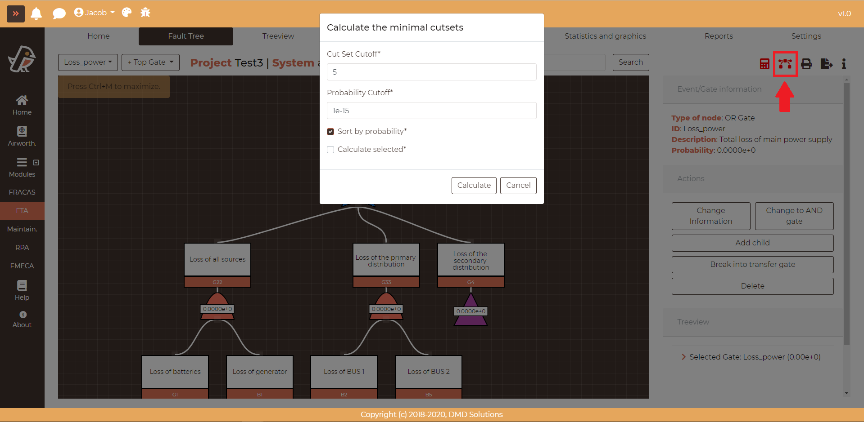Expand the Selected Gate Loss_power tree item
The width and height of the screenshot is (864, 422).
pos(683,357)
